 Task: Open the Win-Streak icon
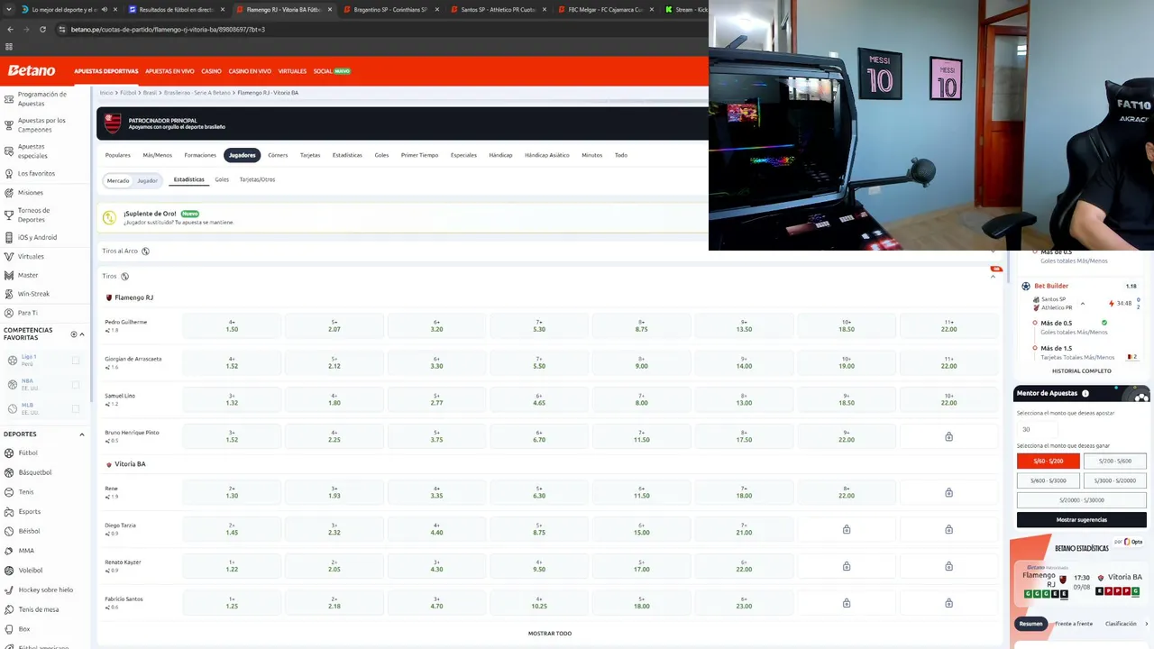point(8,294)
